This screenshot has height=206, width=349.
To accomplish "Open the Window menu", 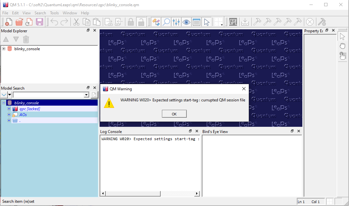I will (70, 13).
